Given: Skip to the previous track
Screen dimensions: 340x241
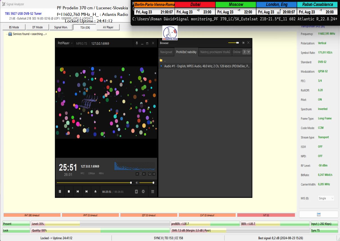Looking at the screenshot, I should click(78, 192).
